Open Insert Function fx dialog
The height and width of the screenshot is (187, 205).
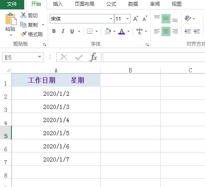94,57
